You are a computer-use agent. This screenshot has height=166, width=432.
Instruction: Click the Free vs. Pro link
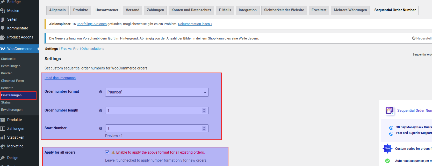pyautogui.click(x=69, y=49)
